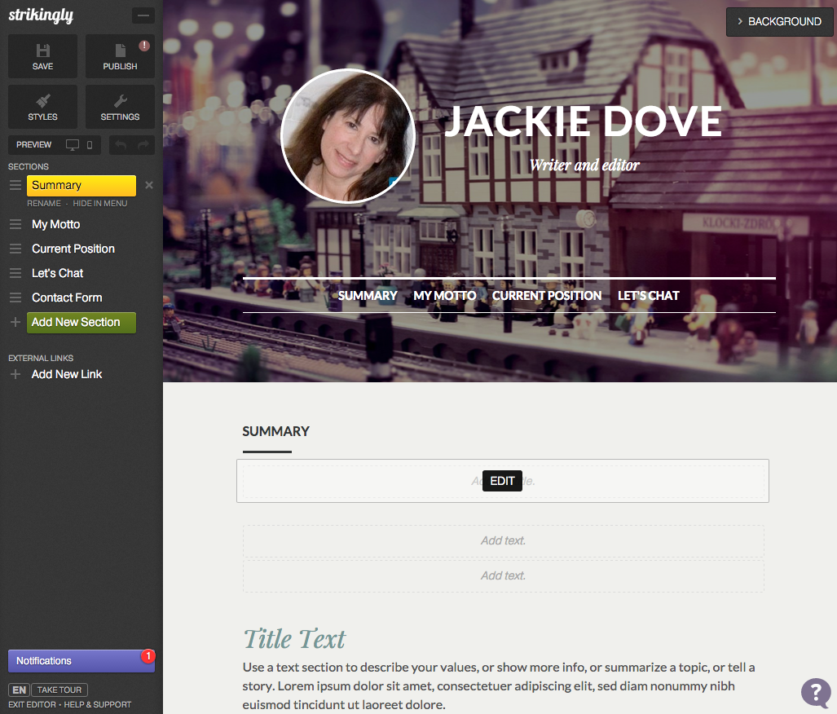Viewport: 837px width, 714px height.
Task: Preview the site in mobile phone view
Action: point(90,145)
